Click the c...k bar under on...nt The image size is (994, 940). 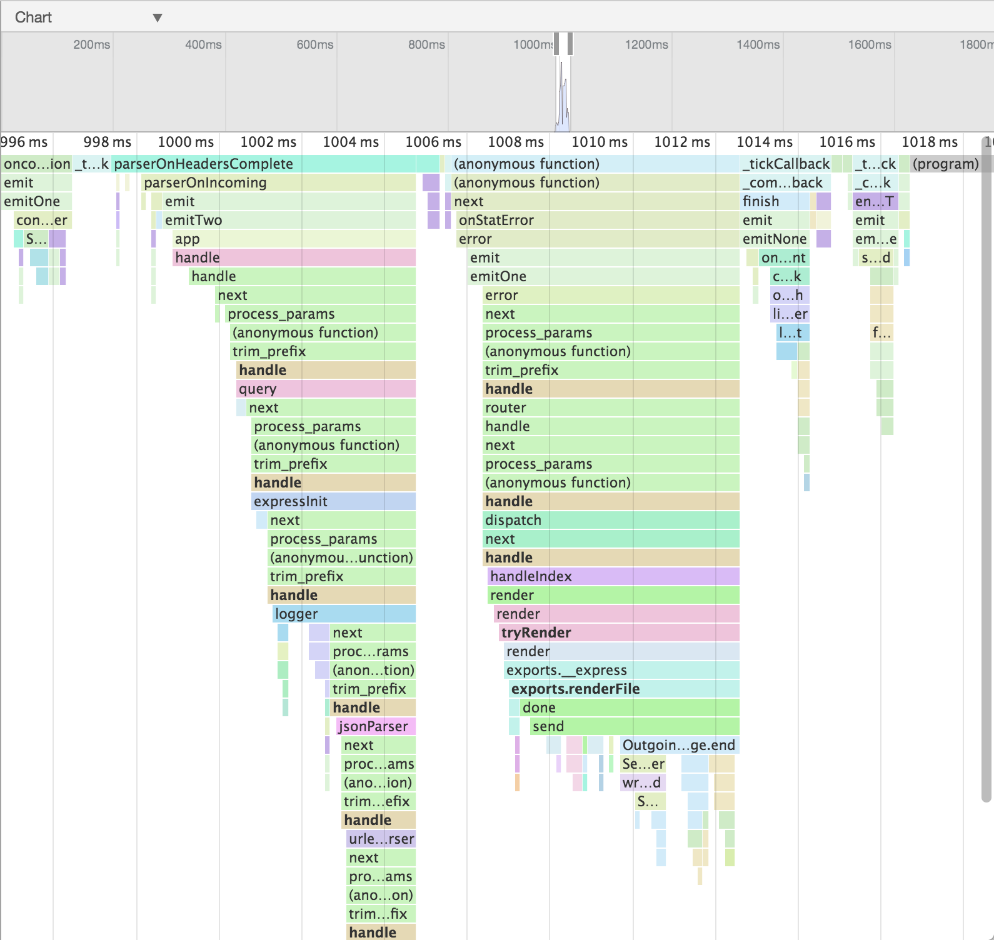coord(790,276)
